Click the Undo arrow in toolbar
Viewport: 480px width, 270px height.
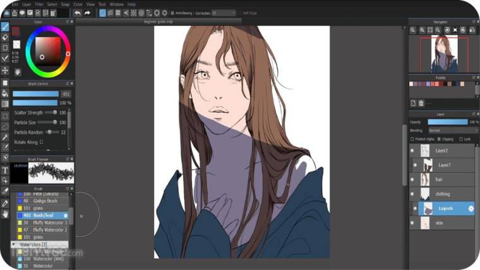(x=78, y=13)
